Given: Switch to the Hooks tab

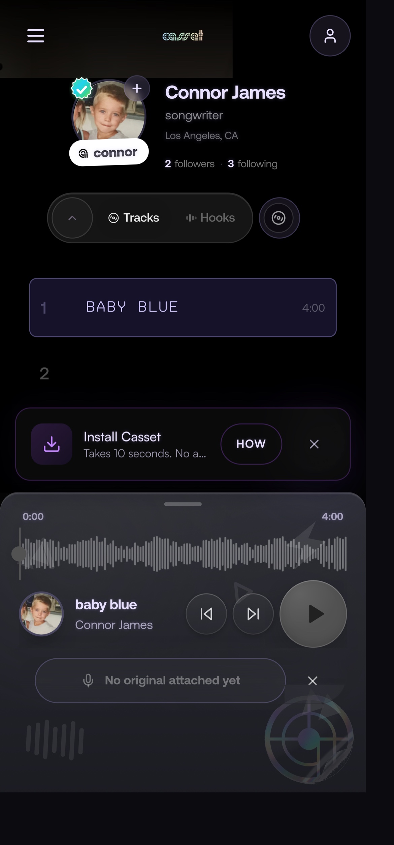Looking at the screenshot, I should coord(210,218).
